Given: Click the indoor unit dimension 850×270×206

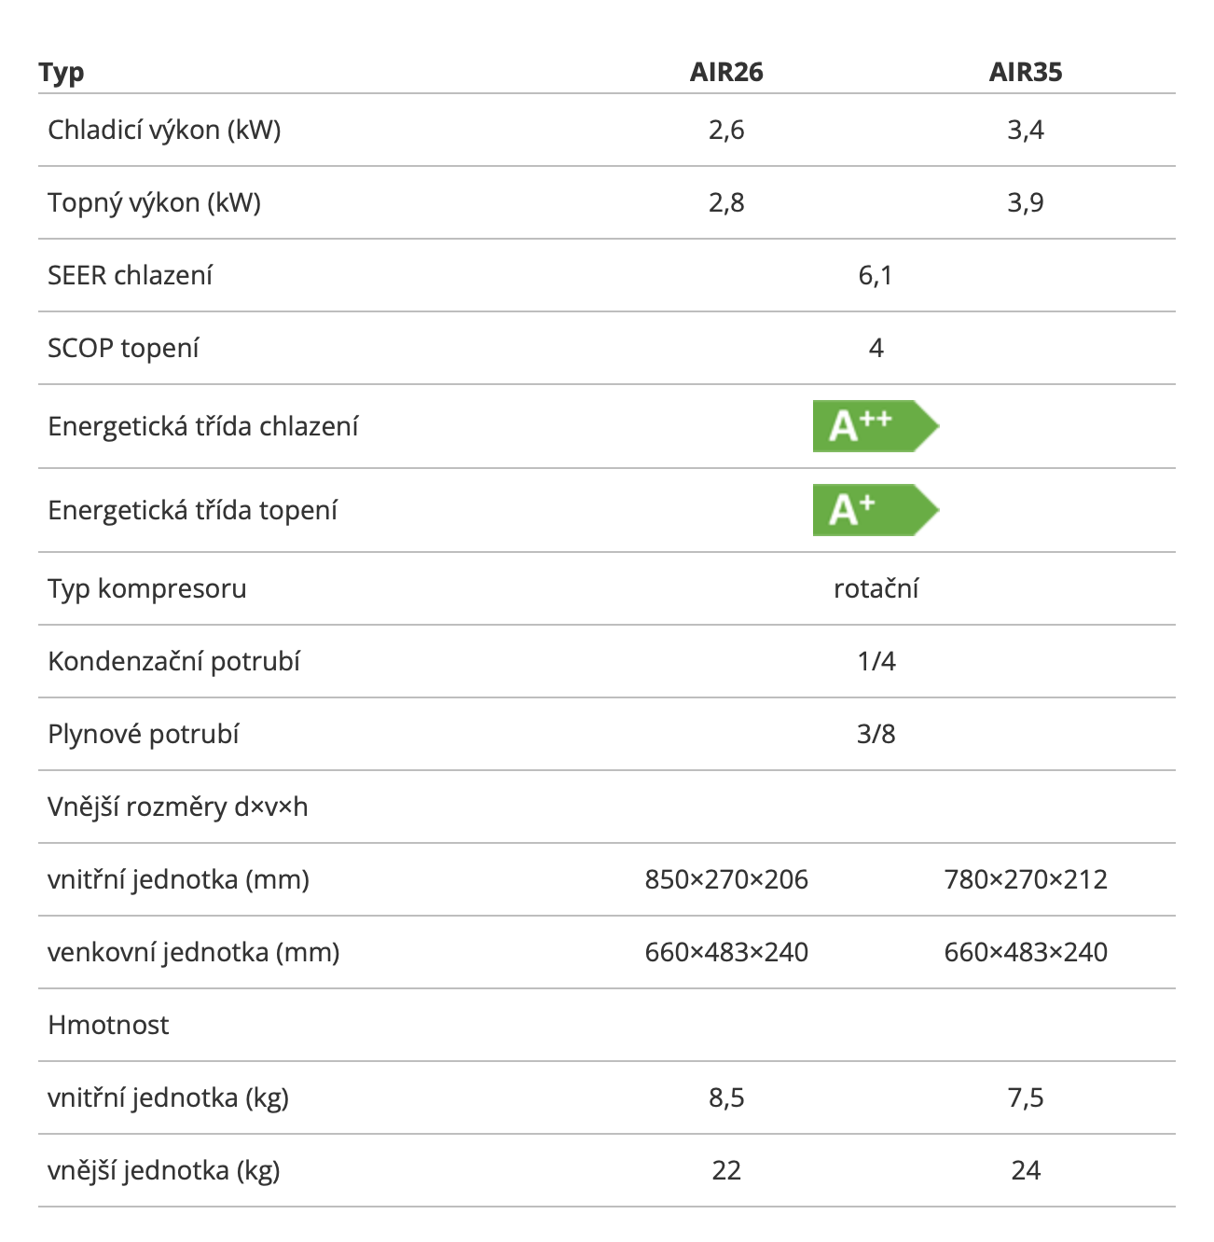Looking at the screenshot, I should (x=726, y=879).
